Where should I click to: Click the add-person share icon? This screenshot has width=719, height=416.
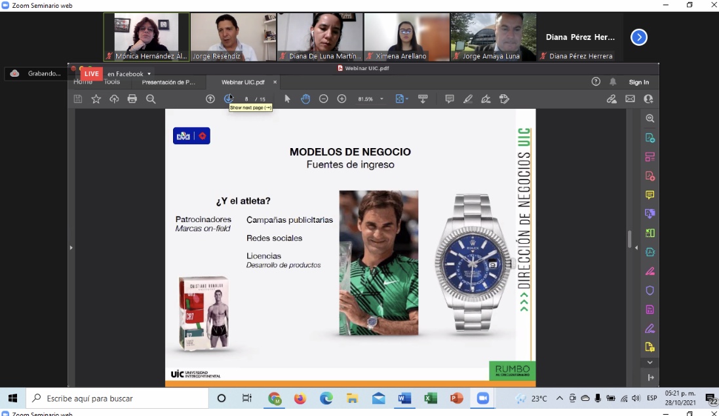coord(648,99)
